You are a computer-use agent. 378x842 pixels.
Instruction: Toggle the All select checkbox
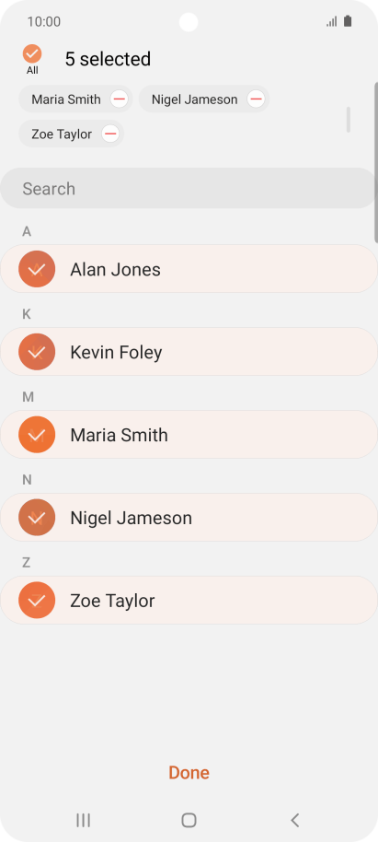click(x=32, y=53)
